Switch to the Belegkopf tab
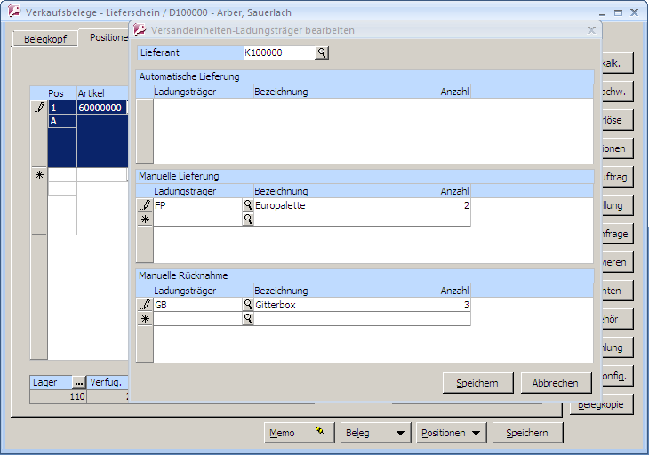Screen dimensions: 649x455 (x=45, y=40)
